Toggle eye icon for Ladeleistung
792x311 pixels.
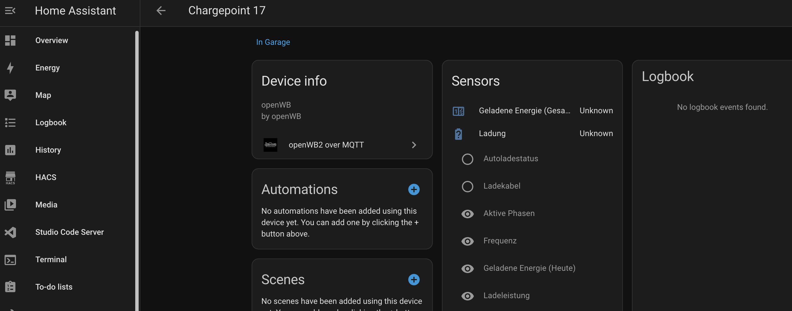(467, 296)
